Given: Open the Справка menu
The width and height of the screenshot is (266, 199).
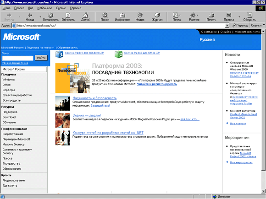Looking at the screenshot, I should 76,8.
